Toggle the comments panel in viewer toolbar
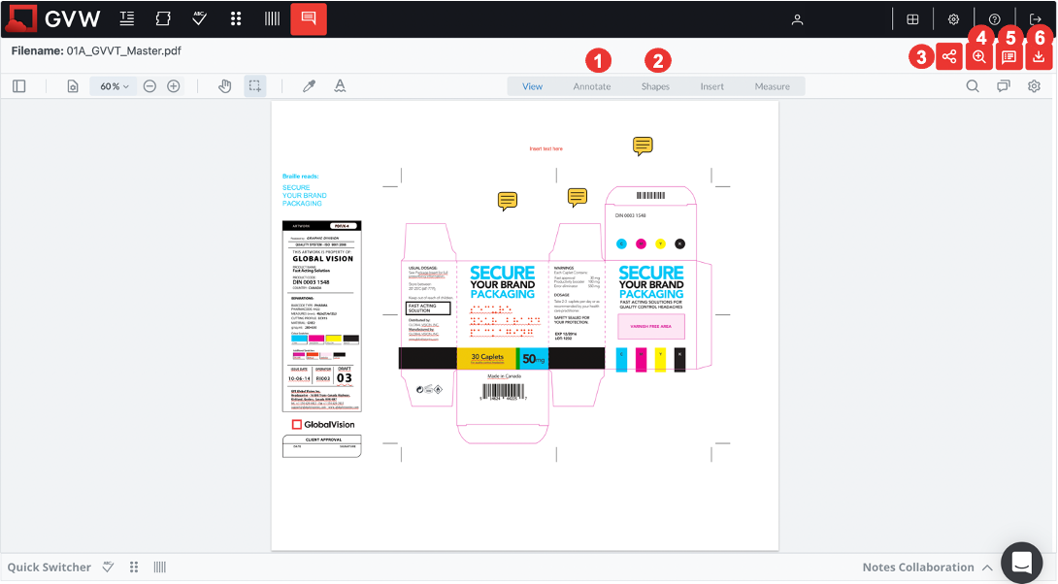 click(1004, 86)
